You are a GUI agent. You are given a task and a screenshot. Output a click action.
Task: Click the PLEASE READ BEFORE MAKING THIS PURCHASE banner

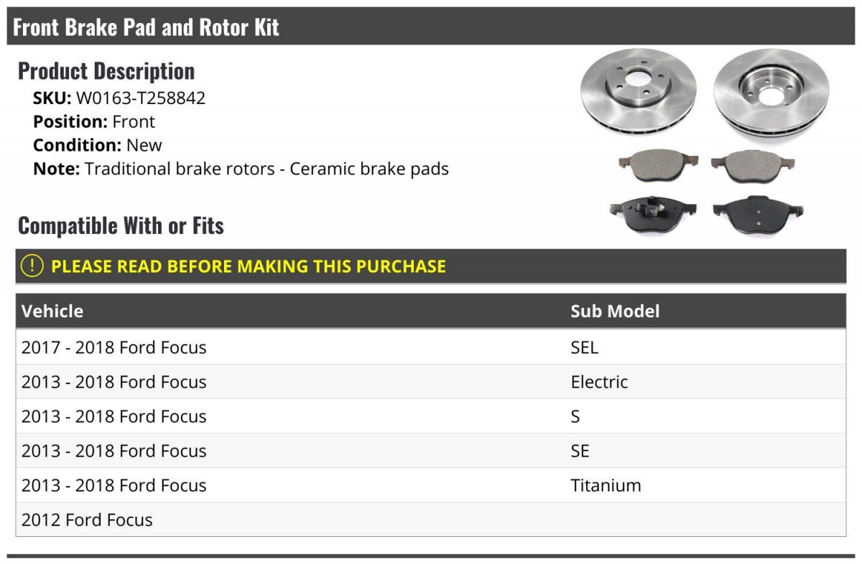[431, 266]
